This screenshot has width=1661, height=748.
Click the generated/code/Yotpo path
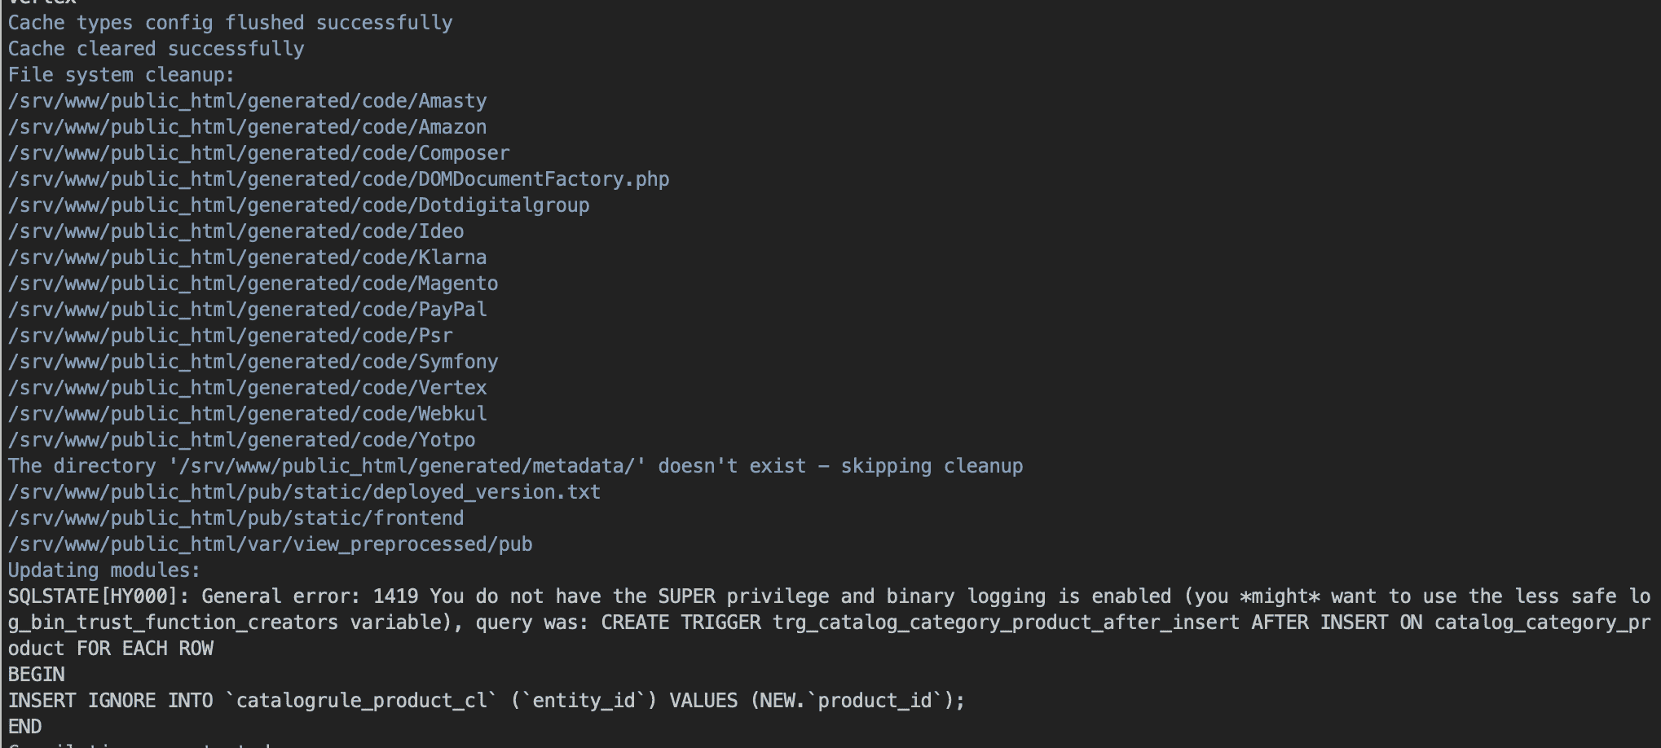[241, 440]
